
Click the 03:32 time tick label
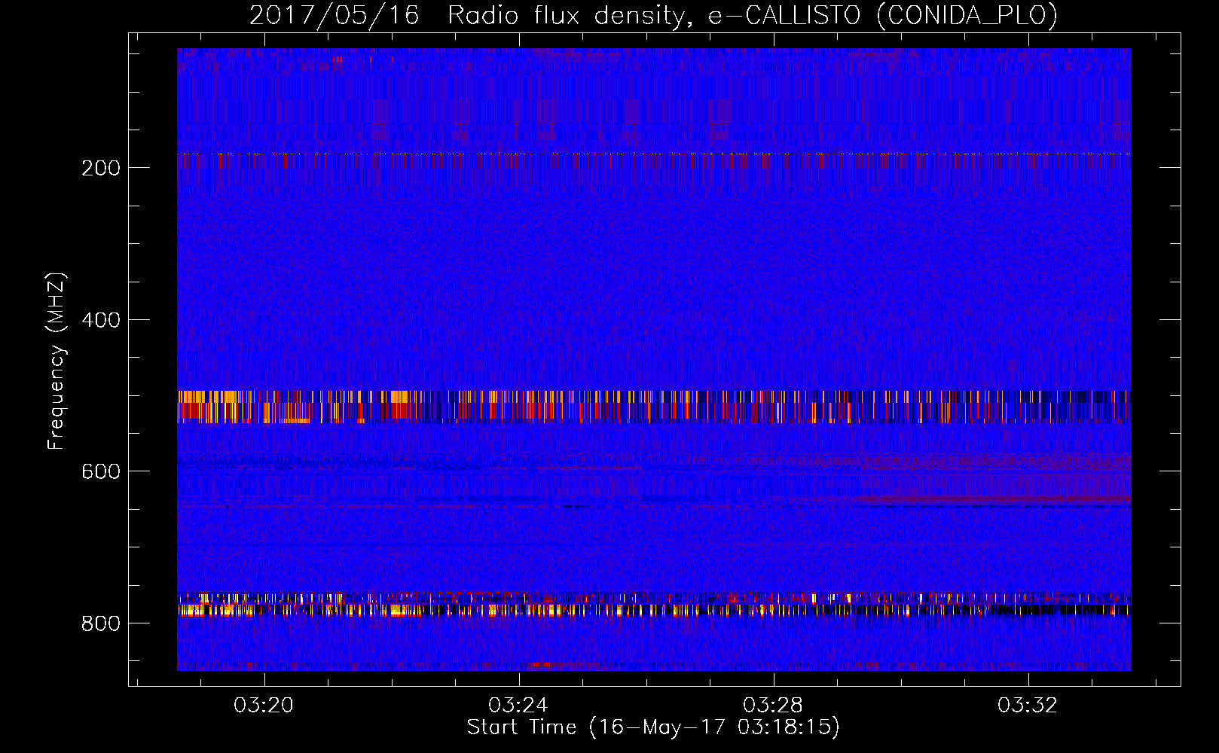point(1028,706)
